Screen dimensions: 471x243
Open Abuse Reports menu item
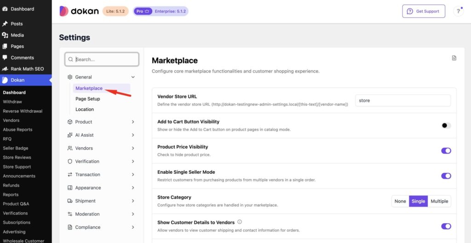[17, 130]
